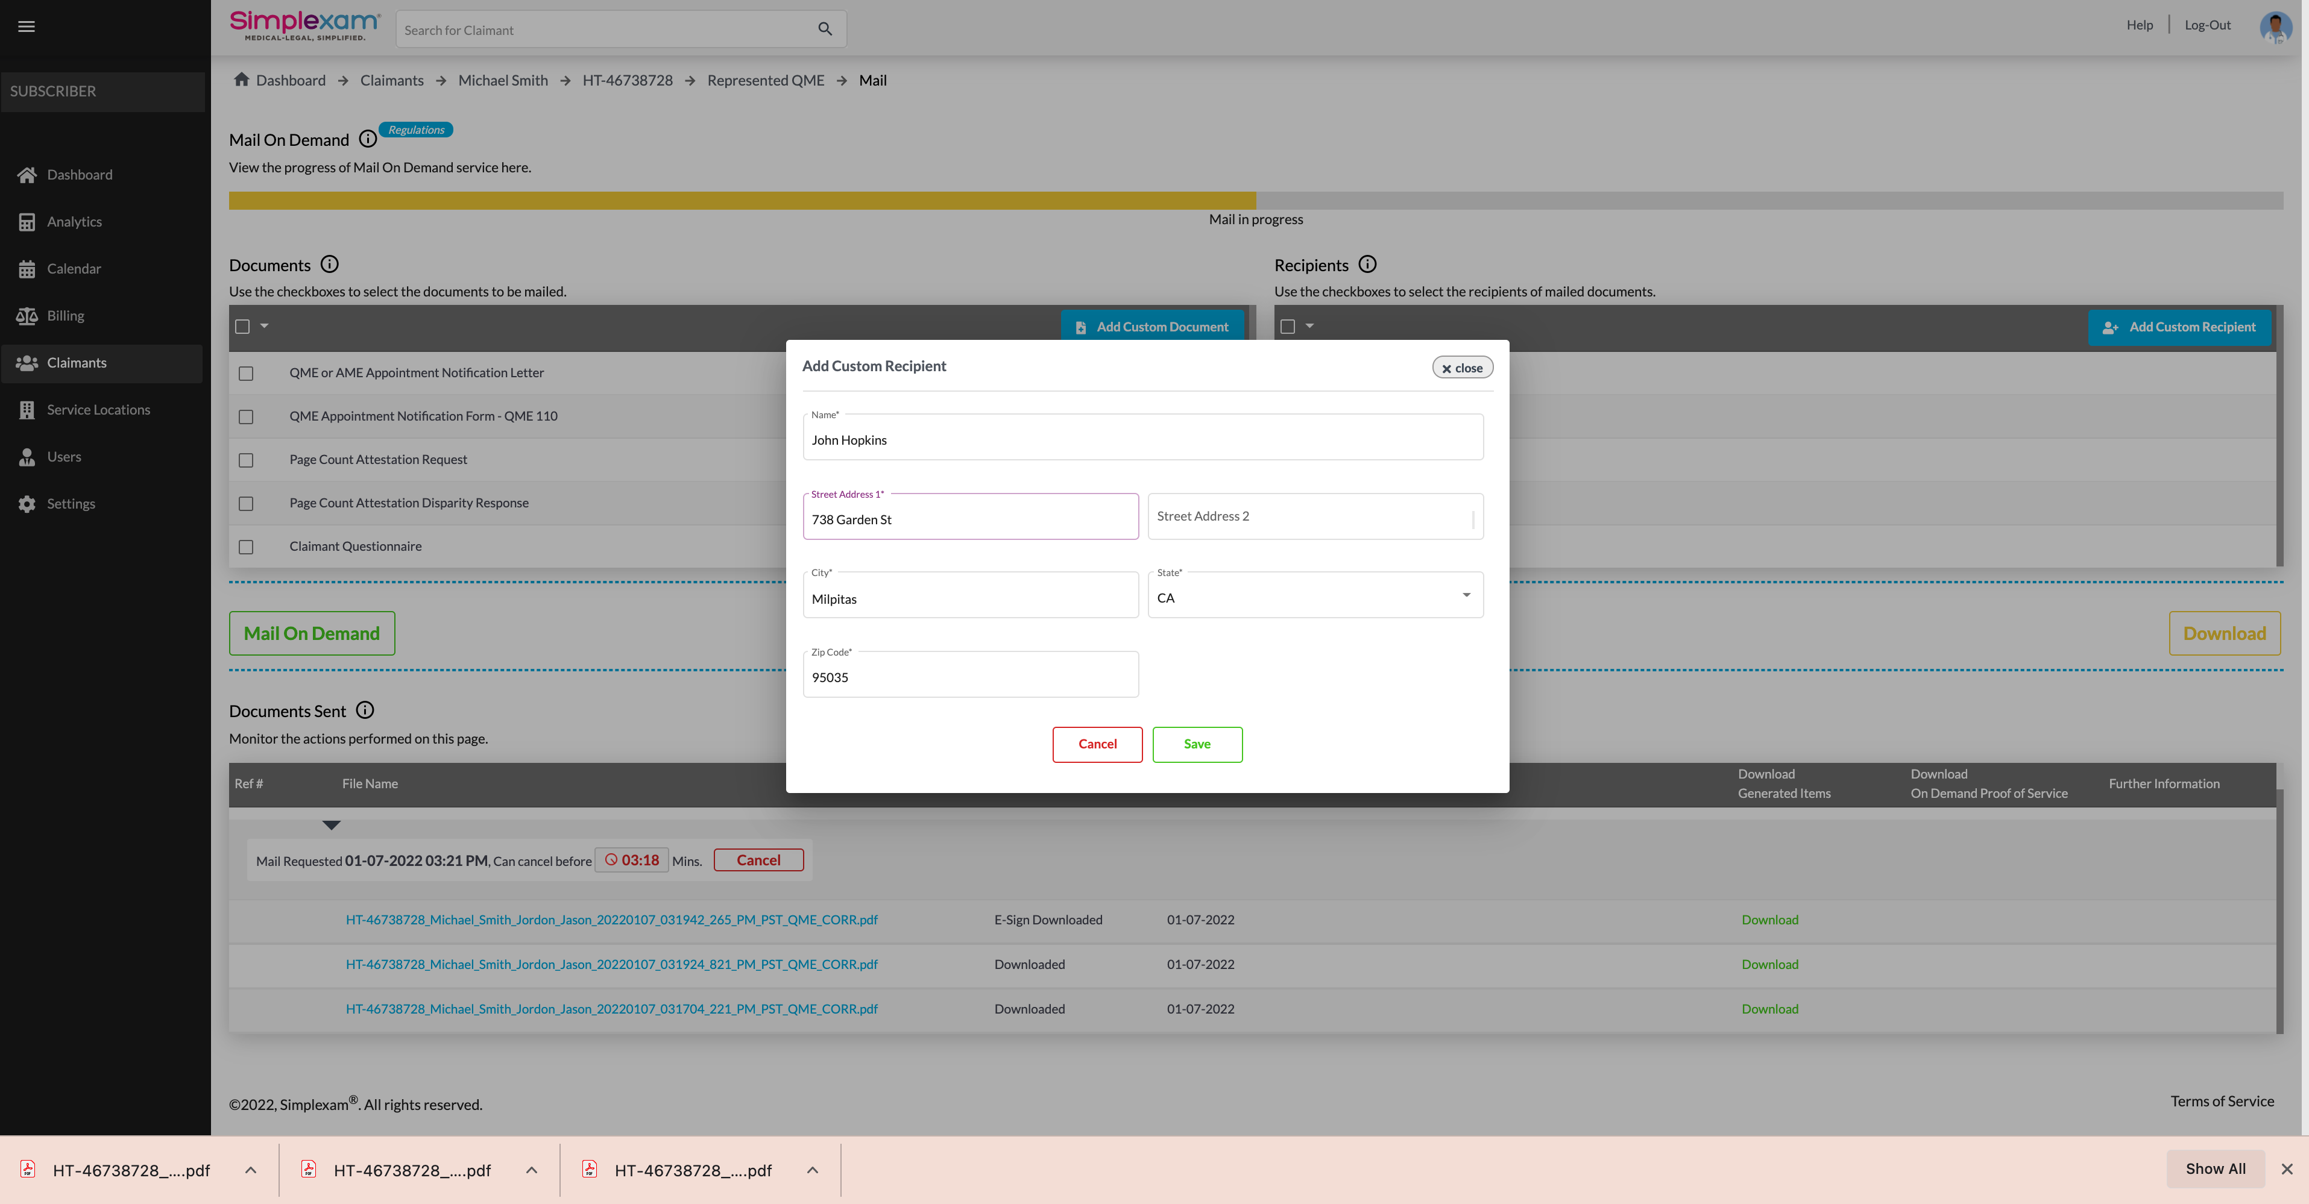Screen dimensions: 2309x1204
Task: Click Documents Sent info icon
Action: click(x=365, y=710)
